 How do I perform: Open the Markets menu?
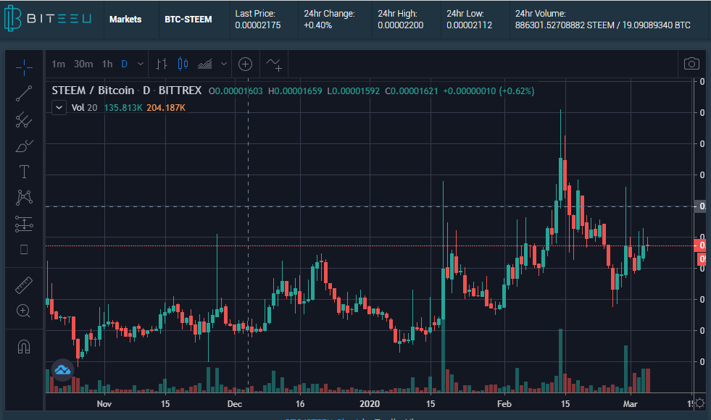pyautogui.click(x=125, y=20)
